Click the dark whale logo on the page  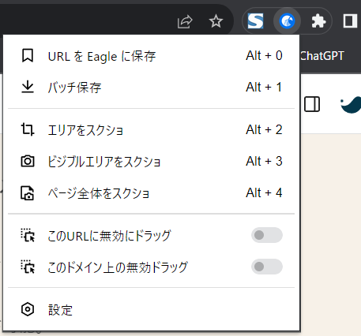351,105
